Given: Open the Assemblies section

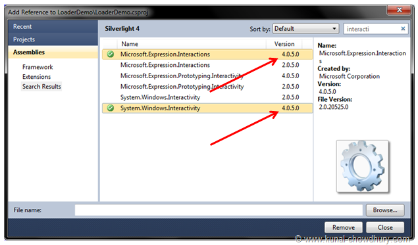Looking at the screenshot, I should tap(53, 52).
